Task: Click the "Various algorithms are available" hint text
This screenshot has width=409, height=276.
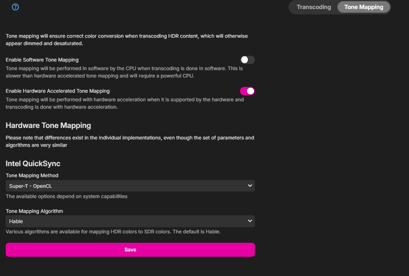Action: pos(113,232)
